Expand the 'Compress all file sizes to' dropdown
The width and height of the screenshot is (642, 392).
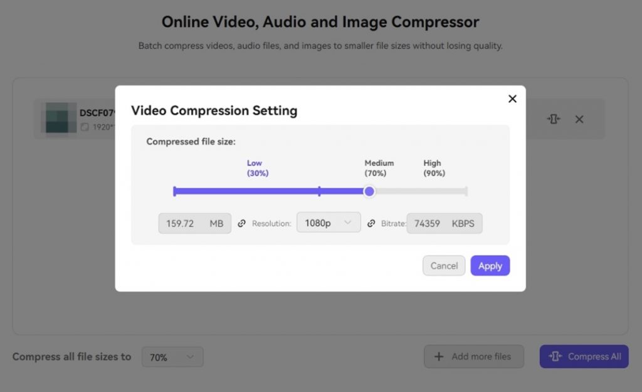click(172, 357)
